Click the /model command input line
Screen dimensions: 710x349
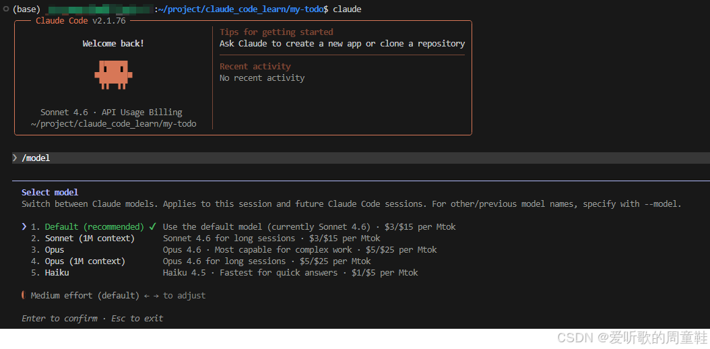(x=361, y=158)
